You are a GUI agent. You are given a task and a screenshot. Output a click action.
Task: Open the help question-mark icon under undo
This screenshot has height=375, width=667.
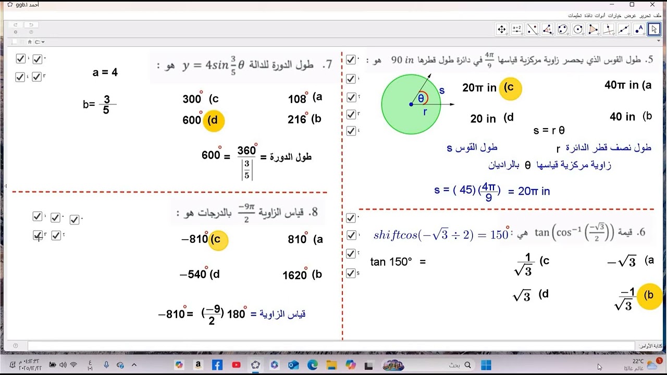[x=31, y=32]
